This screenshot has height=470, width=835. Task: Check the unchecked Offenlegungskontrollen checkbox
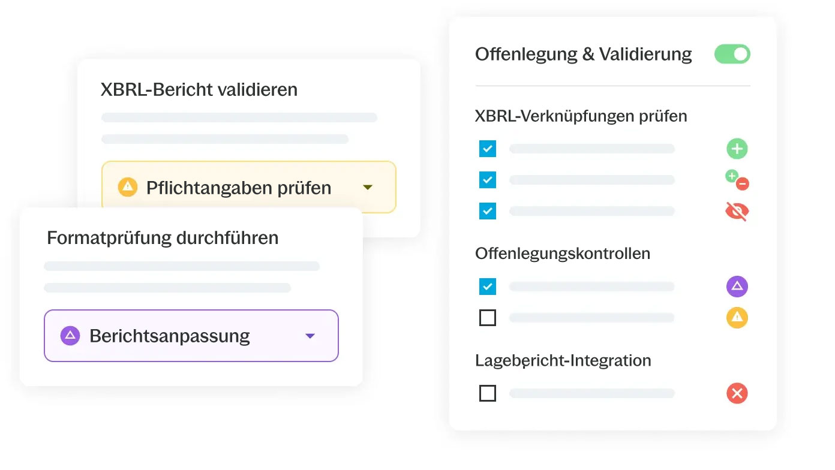[488, 318]
